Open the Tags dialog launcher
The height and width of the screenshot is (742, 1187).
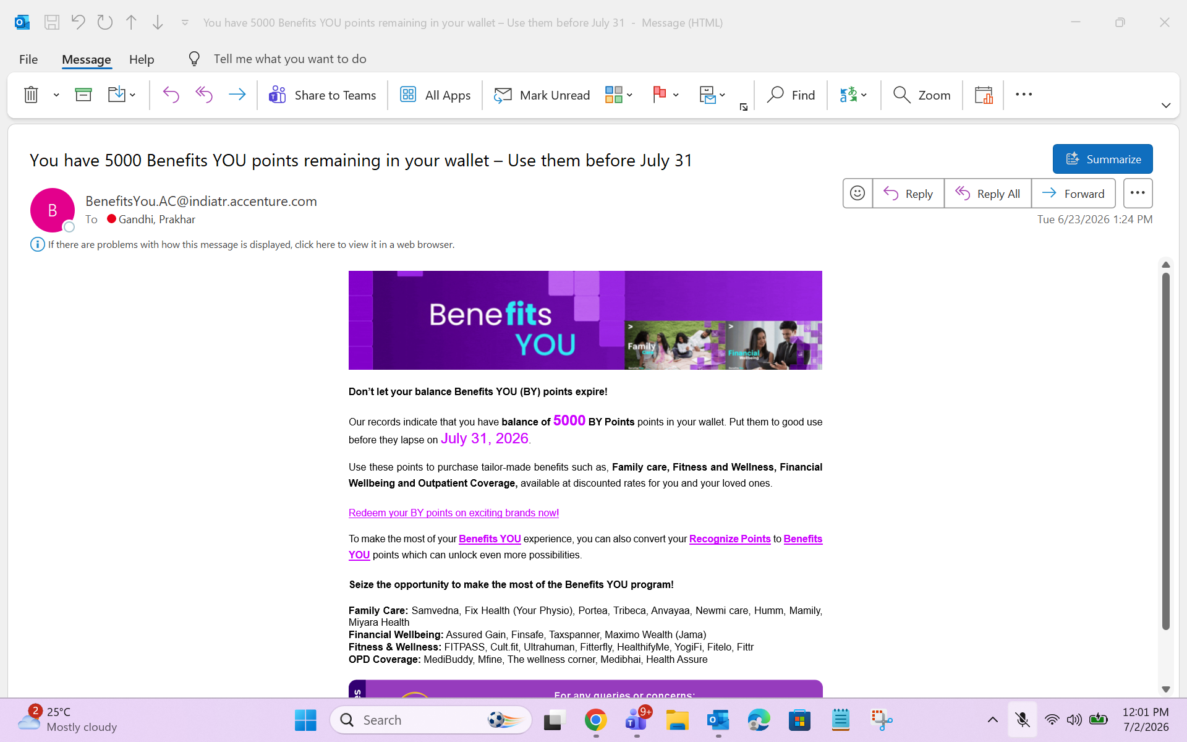pos(744,108)
